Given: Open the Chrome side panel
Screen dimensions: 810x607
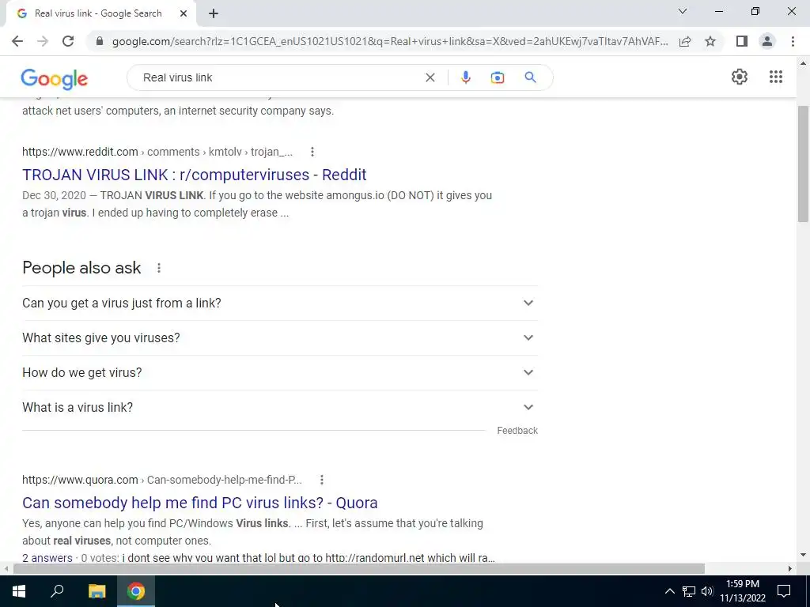Looking at the screenshot, I should coord(742,41).
